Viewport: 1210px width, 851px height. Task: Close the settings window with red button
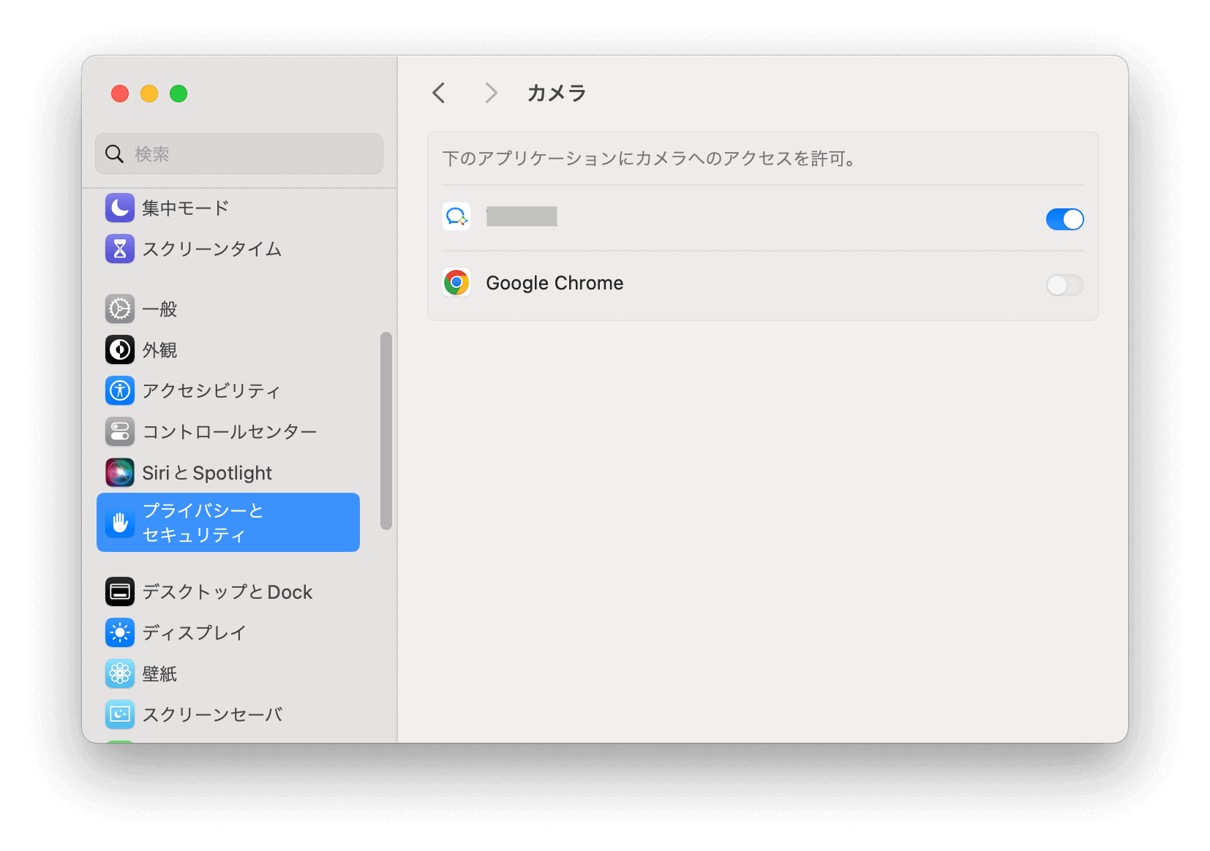(120, 94)
